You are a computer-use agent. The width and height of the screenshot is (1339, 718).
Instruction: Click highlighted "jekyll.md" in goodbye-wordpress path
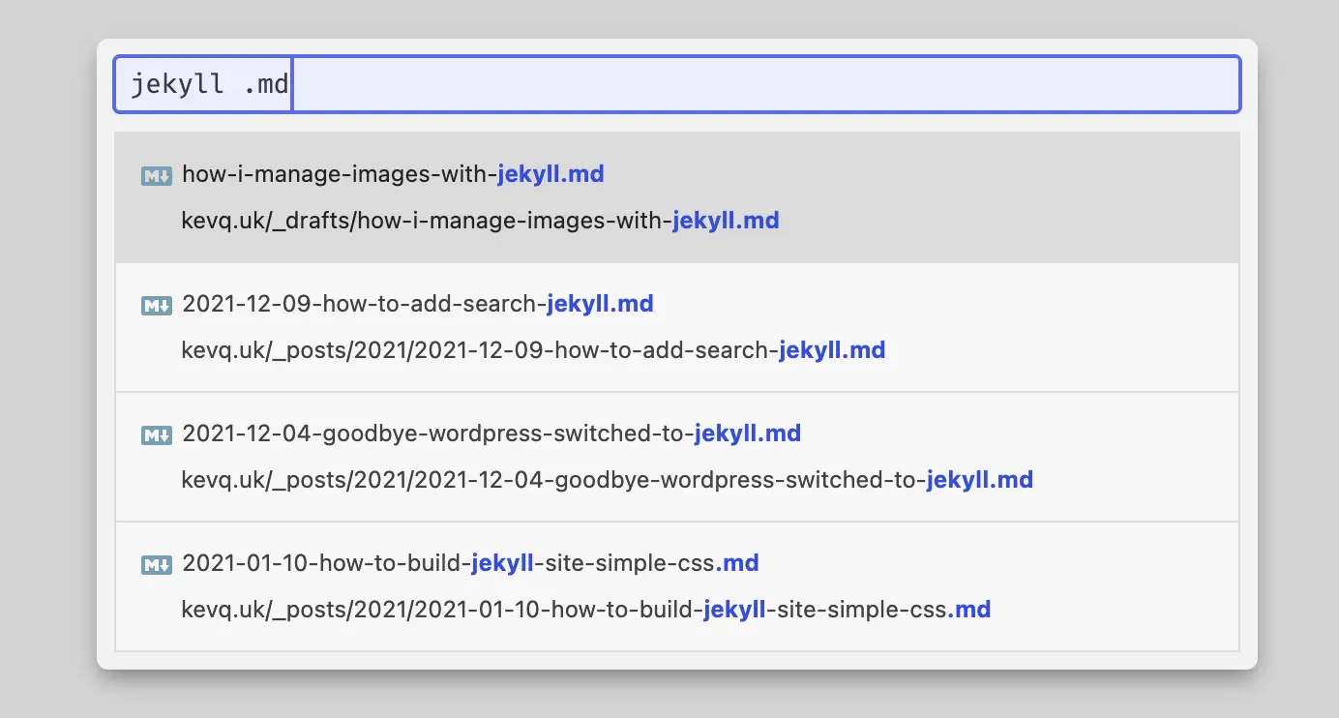(x=979, y=480)
